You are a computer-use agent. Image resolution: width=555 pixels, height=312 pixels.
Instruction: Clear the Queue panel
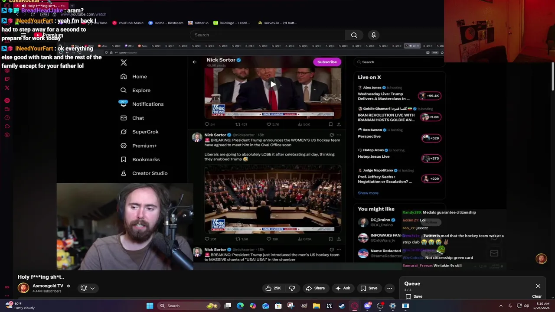[x=537, y=297]
